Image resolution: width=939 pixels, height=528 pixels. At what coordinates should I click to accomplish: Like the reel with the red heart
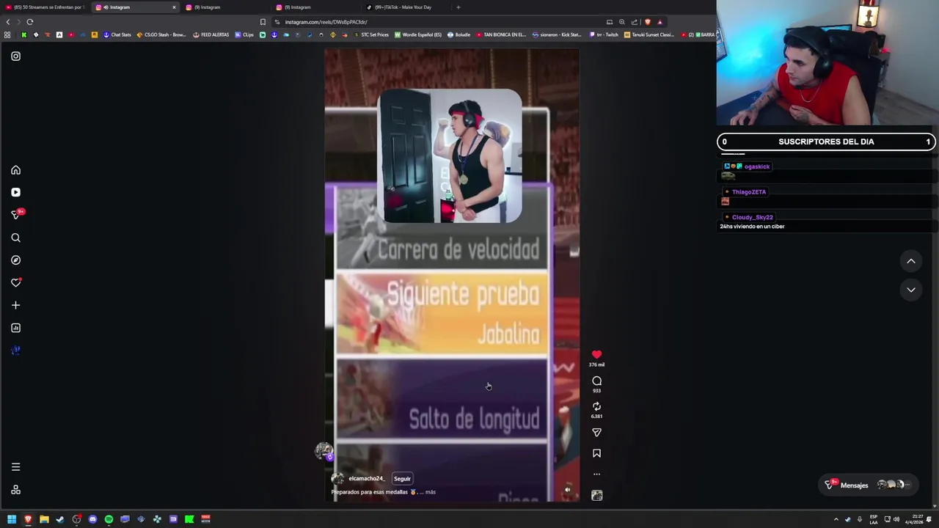click(x=596, y=355)
